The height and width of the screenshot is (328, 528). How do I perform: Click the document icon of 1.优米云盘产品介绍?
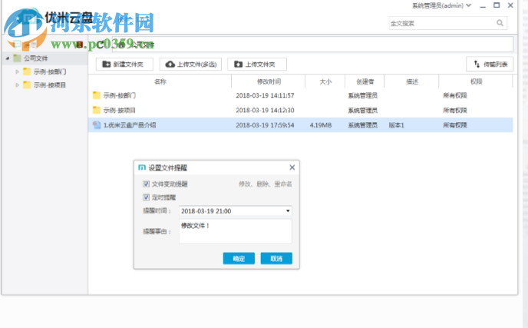[97, 125]
